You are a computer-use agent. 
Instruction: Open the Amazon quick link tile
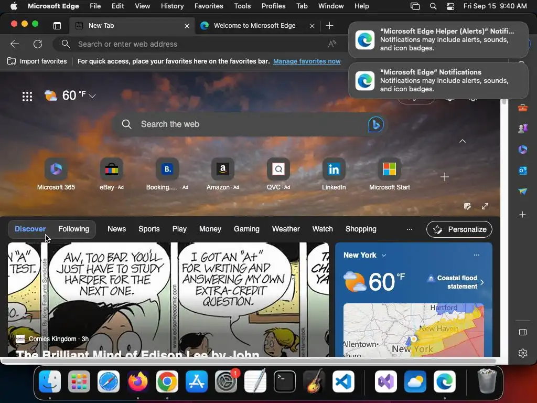[222, 174]
